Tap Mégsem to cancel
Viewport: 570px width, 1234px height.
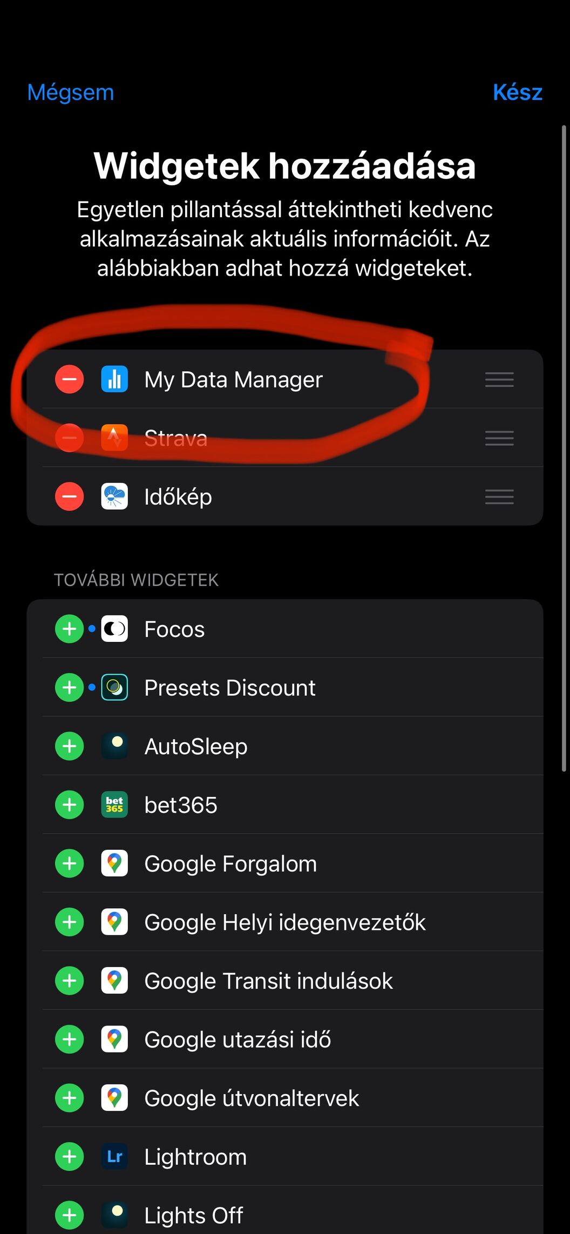(x=71, y=92)
